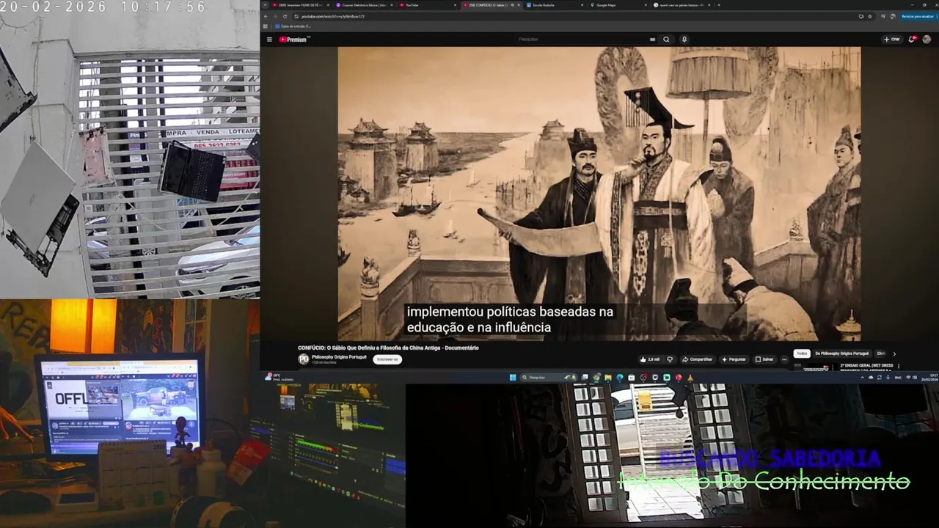
Task: Click the Confúcio documentary video player
Action: tap(599, 194)
